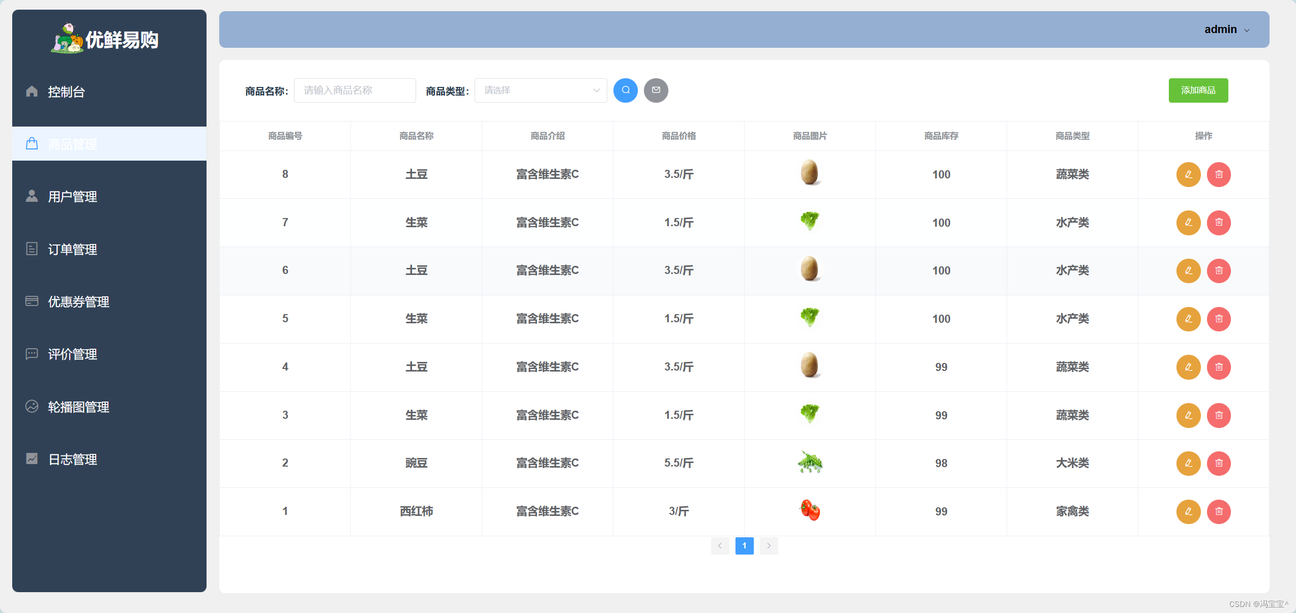This screenshot has width=1296, height=613.
Task: Edit product number 3 生菜
Action: (1188, 415)
